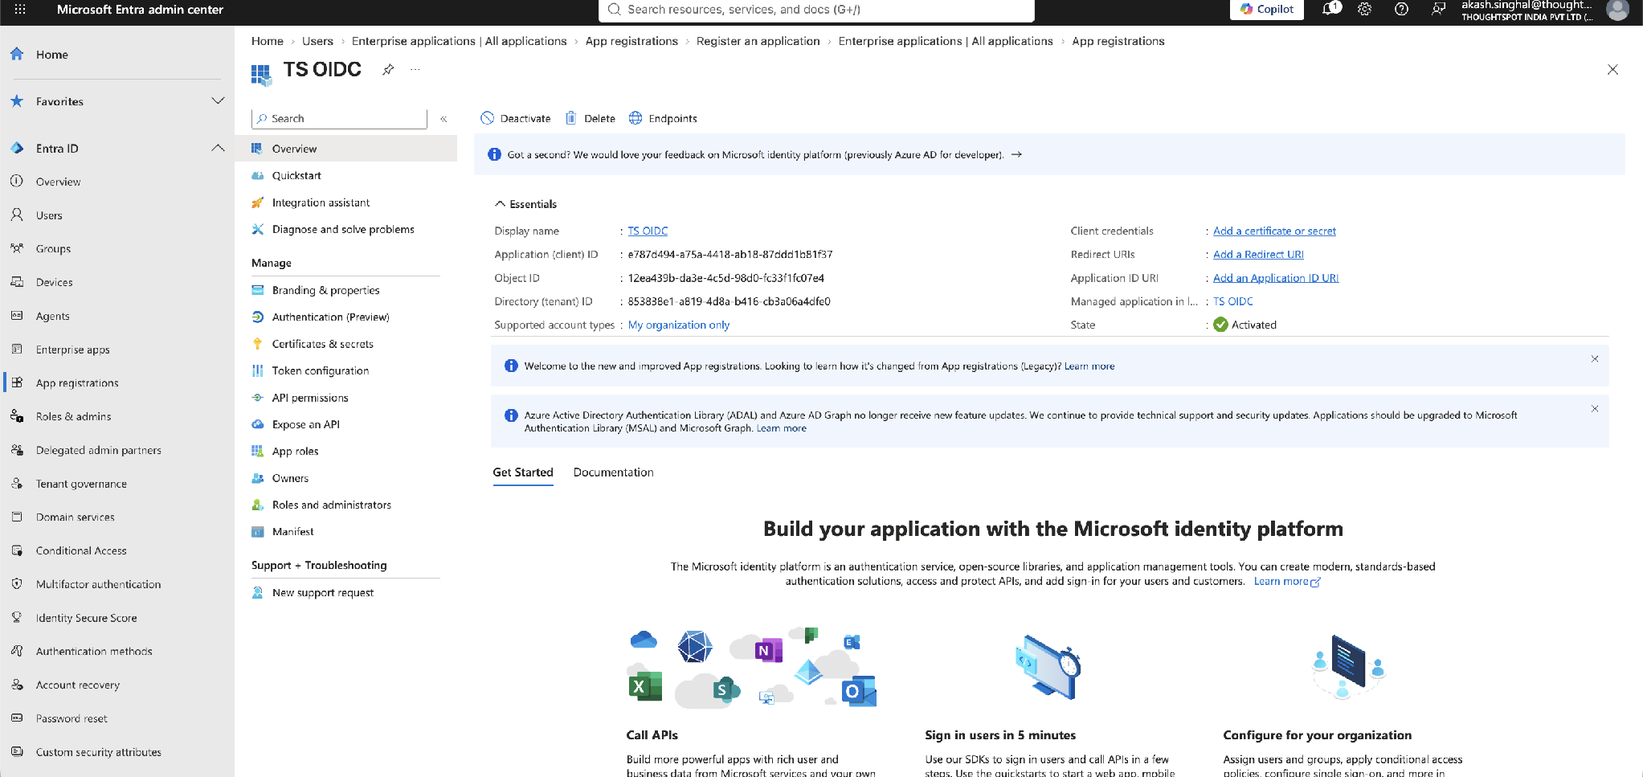Open Multifactor authentication in left navigation
1643x777 pixels.
point(98,585)
